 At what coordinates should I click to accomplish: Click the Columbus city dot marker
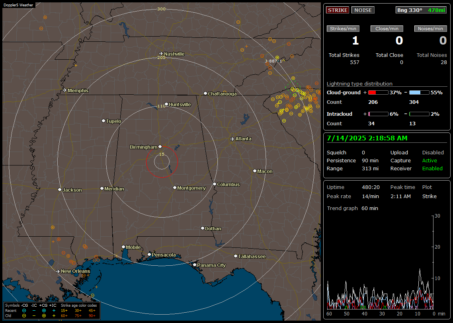click(x=215, y=184)
